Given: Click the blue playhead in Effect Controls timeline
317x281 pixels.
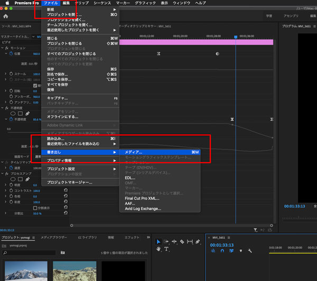Looking at the screenshot, I should pos(236,37).
